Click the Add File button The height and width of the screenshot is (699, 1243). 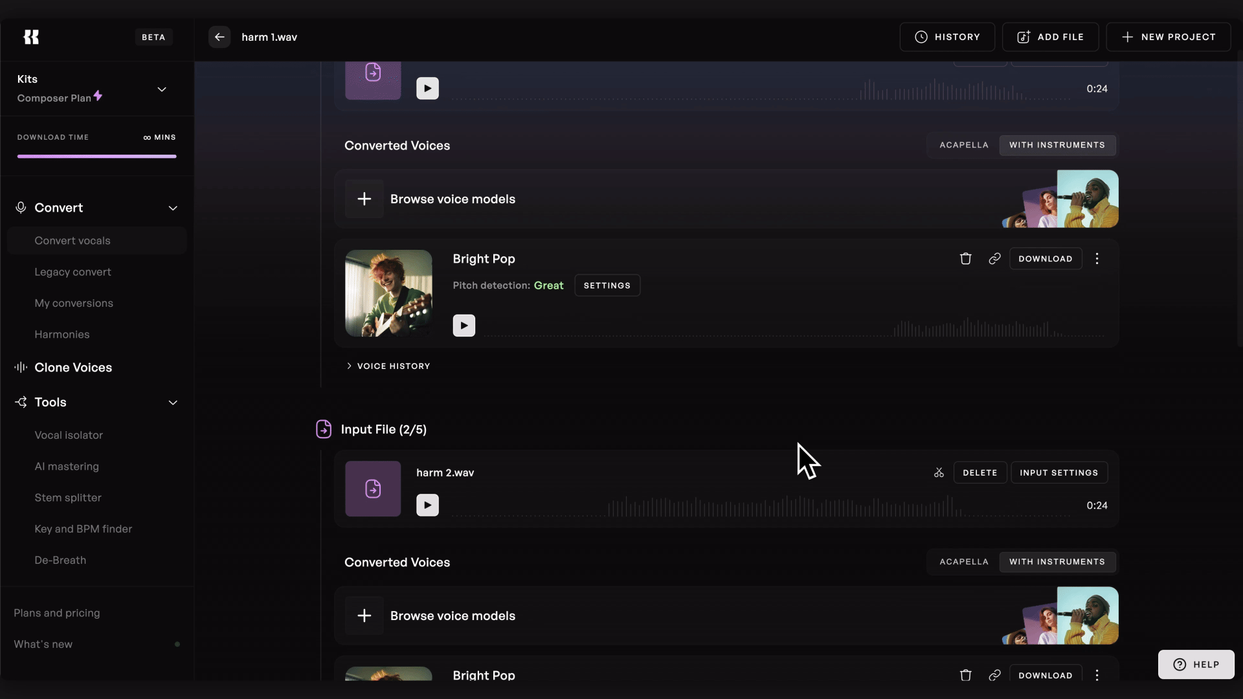click(1050, 37)
